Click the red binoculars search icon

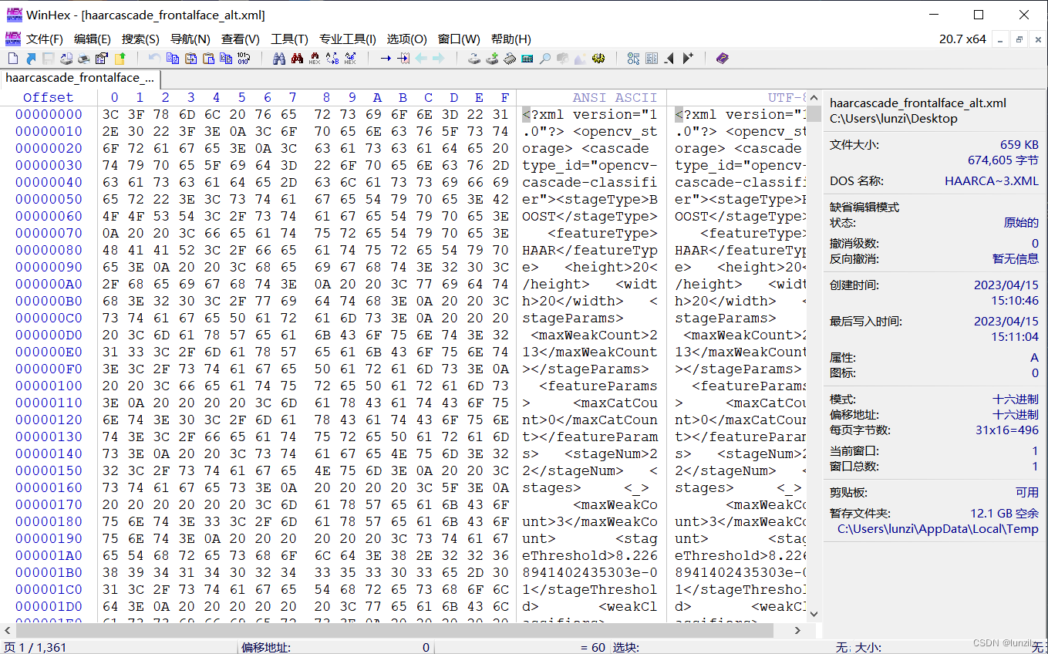297,59
